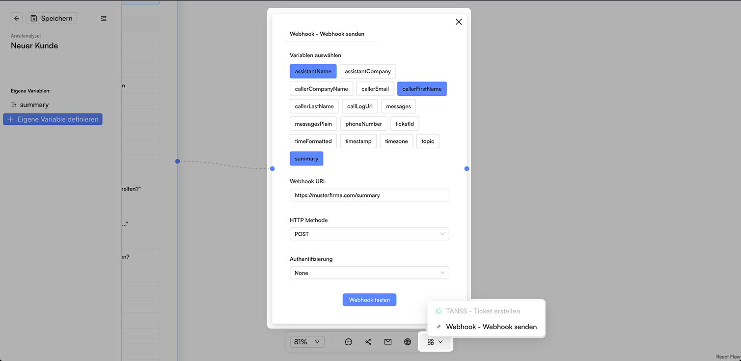The height and width of the screenshot is (361, 741).
Task: Toggle the callerLastName variable chip
Action: pyautogui.click(x=314, y=106)
